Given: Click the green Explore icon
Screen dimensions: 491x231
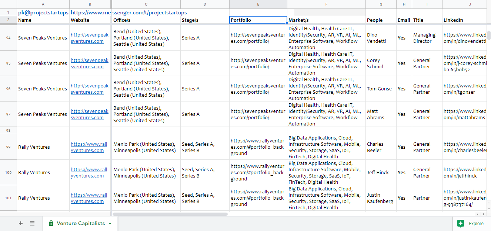Looking at the screenshot, I should pyautogui.click(x=461, y=223).
